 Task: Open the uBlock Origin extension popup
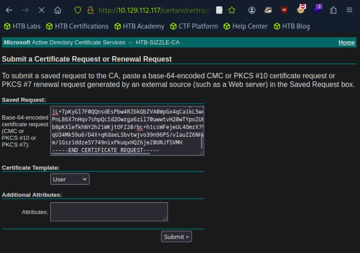click(284, 10)
